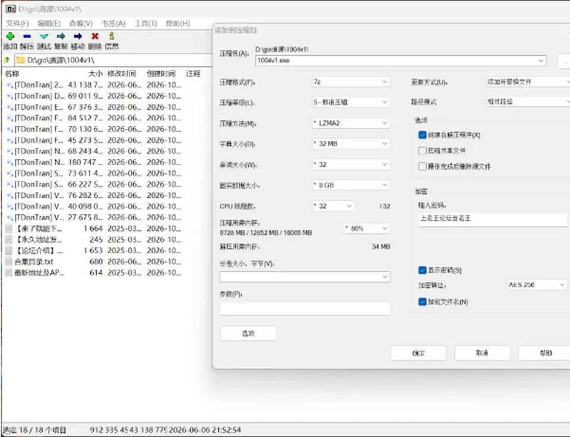Enable the 压缩共享文件 checkbox

422,150
